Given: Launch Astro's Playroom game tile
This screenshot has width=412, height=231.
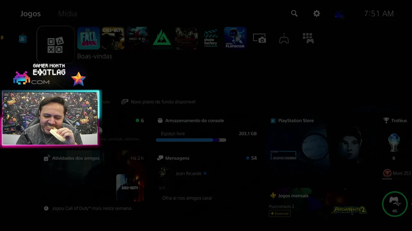Looking at the screenshot, I should (x=235, y=38).
